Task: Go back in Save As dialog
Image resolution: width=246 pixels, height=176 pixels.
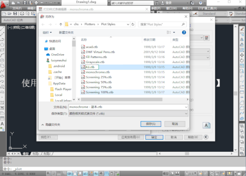Action: click(43, 24)
